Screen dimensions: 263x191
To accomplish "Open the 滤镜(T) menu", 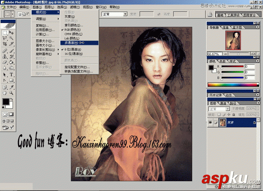I will click(75, 7).
